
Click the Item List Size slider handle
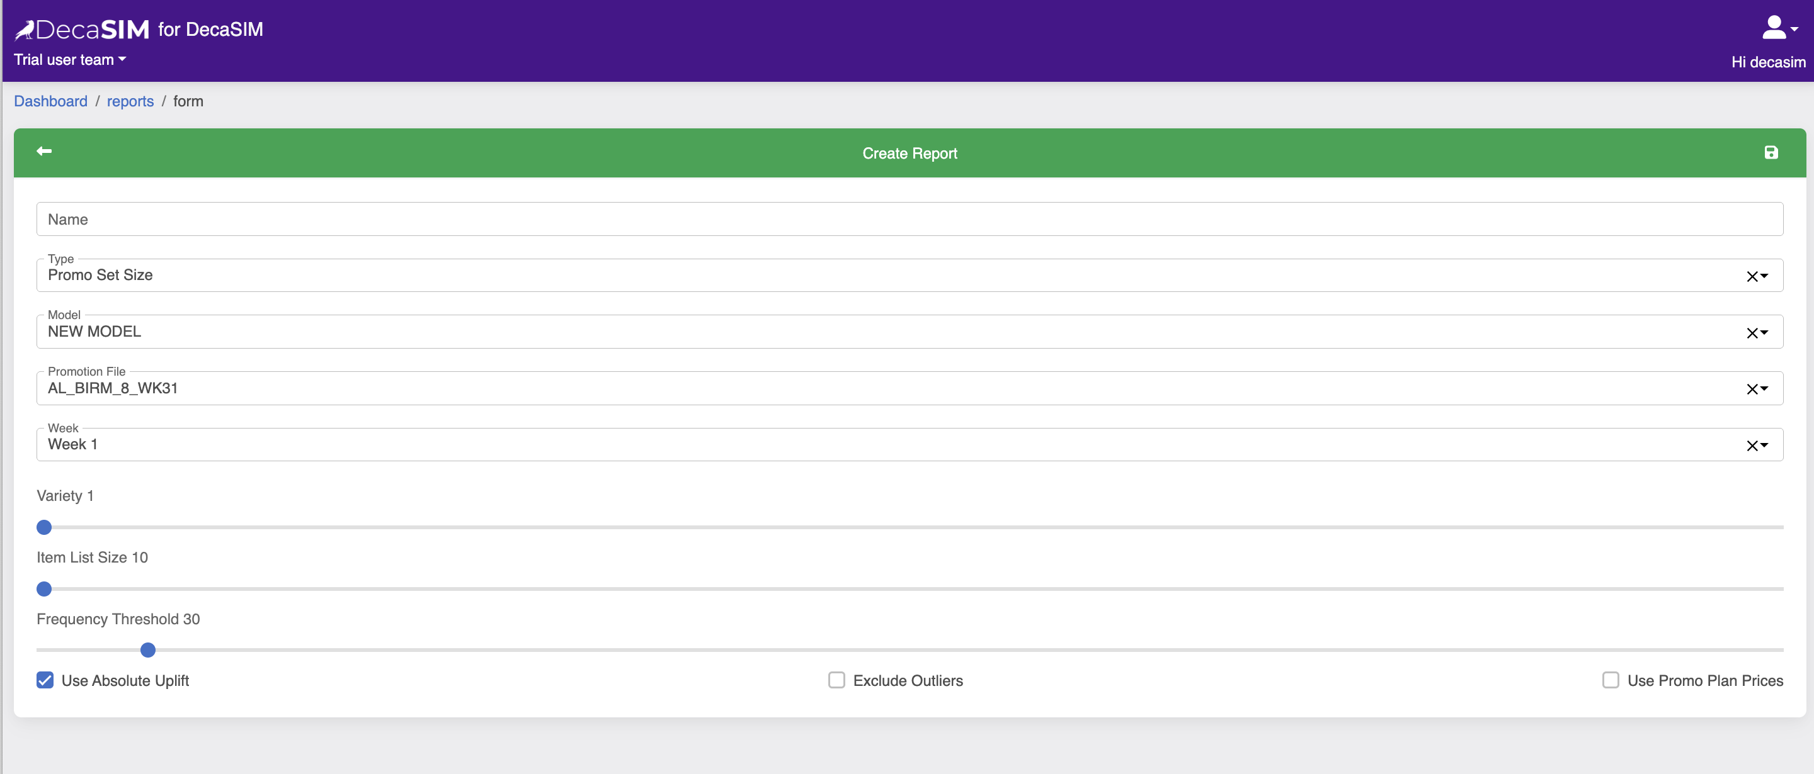tap(44, 589)
